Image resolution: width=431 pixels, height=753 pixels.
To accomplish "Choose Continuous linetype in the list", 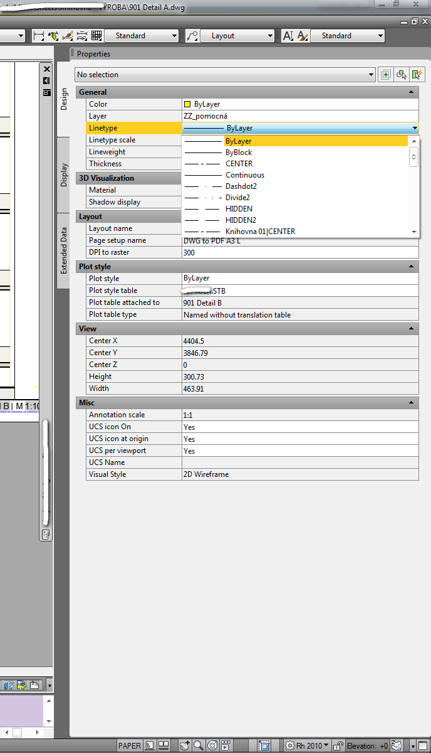I will 244,175.
